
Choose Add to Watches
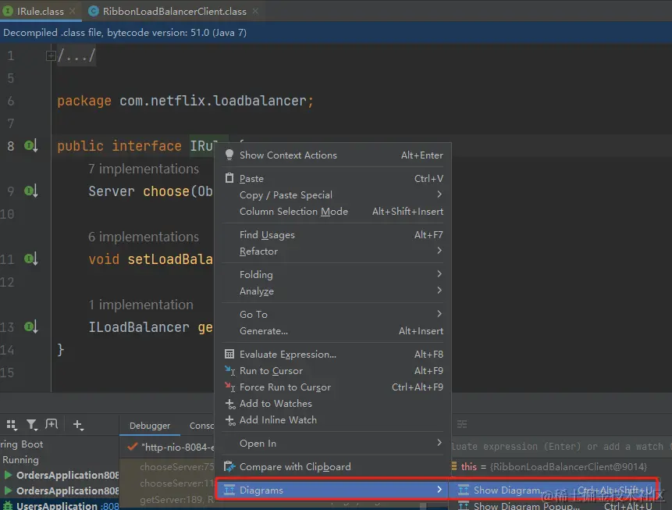(x=332, y=404)
